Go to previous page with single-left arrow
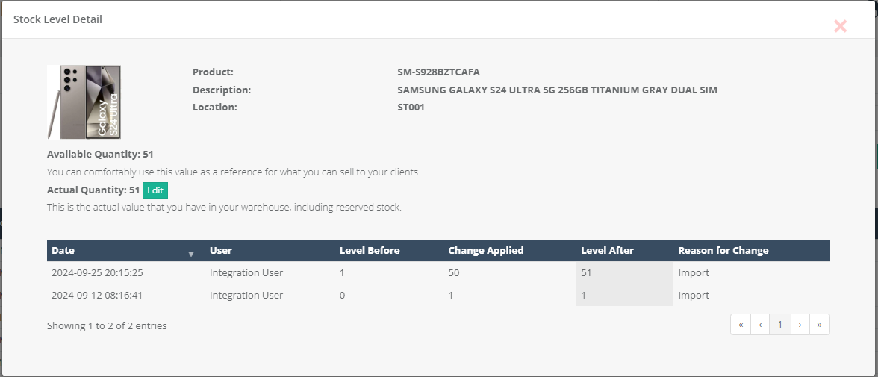Viewport: 878px width, 377px height. 760,325
